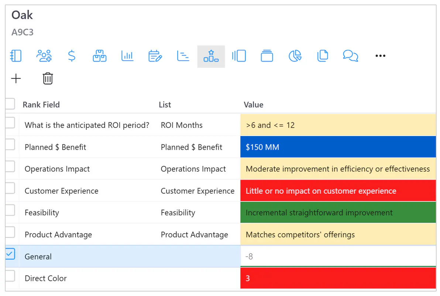Click the project code 'A9C3'
Screen dimensions: 440x296
pos(23,32)
